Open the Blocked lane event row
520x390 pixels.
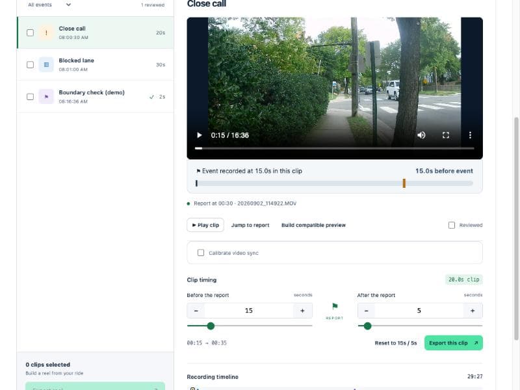(96, 64)
